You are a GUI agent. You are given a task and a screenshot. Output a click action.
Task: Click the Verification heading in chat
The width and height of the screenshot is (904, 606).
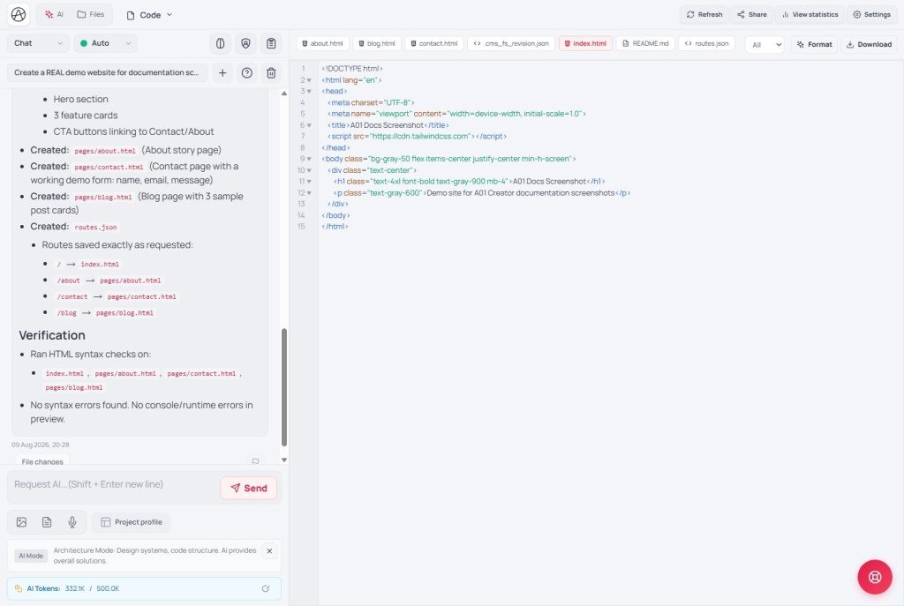tap(52, 335)
